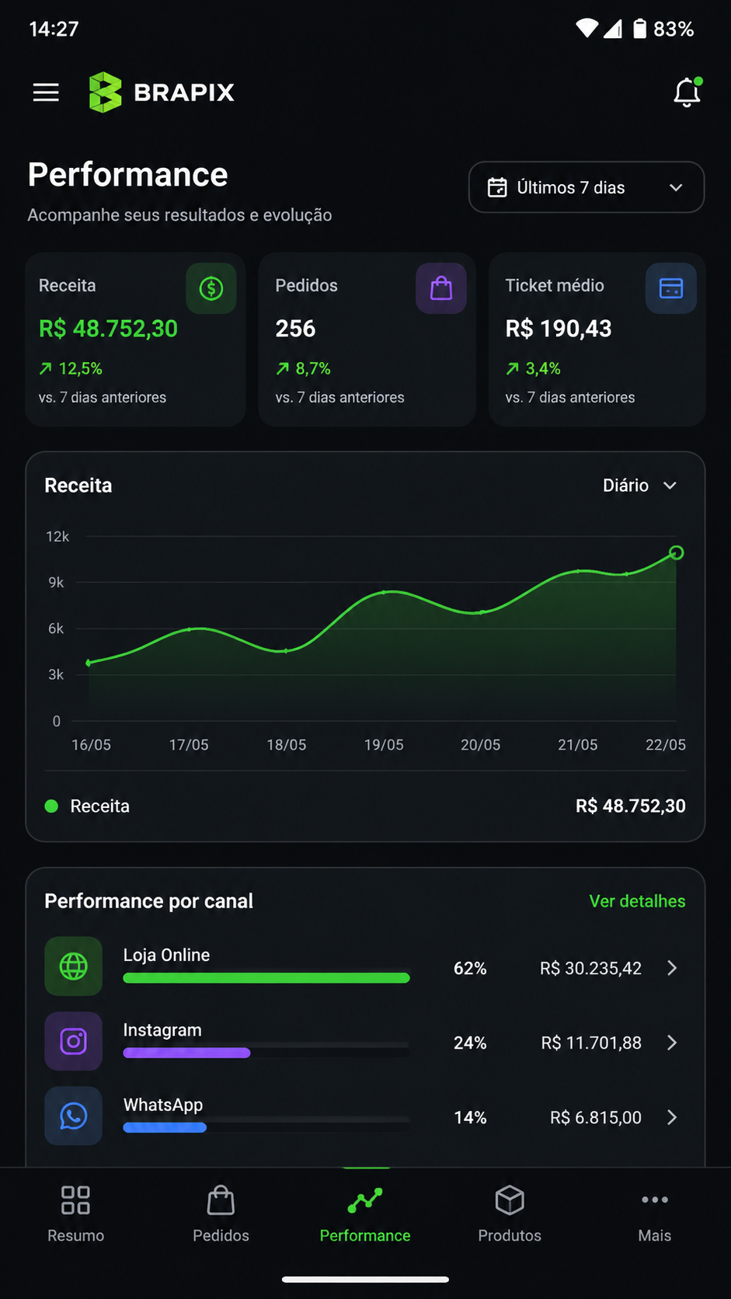731x1299 pixels.
Task: Tap the battery status icon
Action: [x=639, y=29]
